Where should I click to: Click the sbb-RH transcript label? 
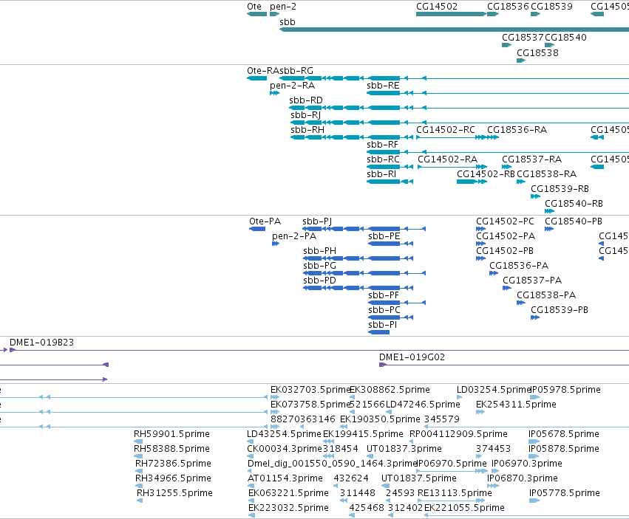(307, 130)
